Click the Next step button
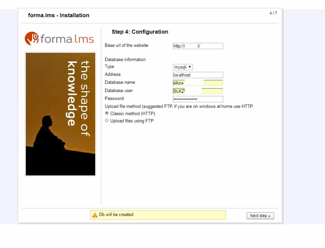The width and height of the screenshot is (325, 248). [260, 216]
